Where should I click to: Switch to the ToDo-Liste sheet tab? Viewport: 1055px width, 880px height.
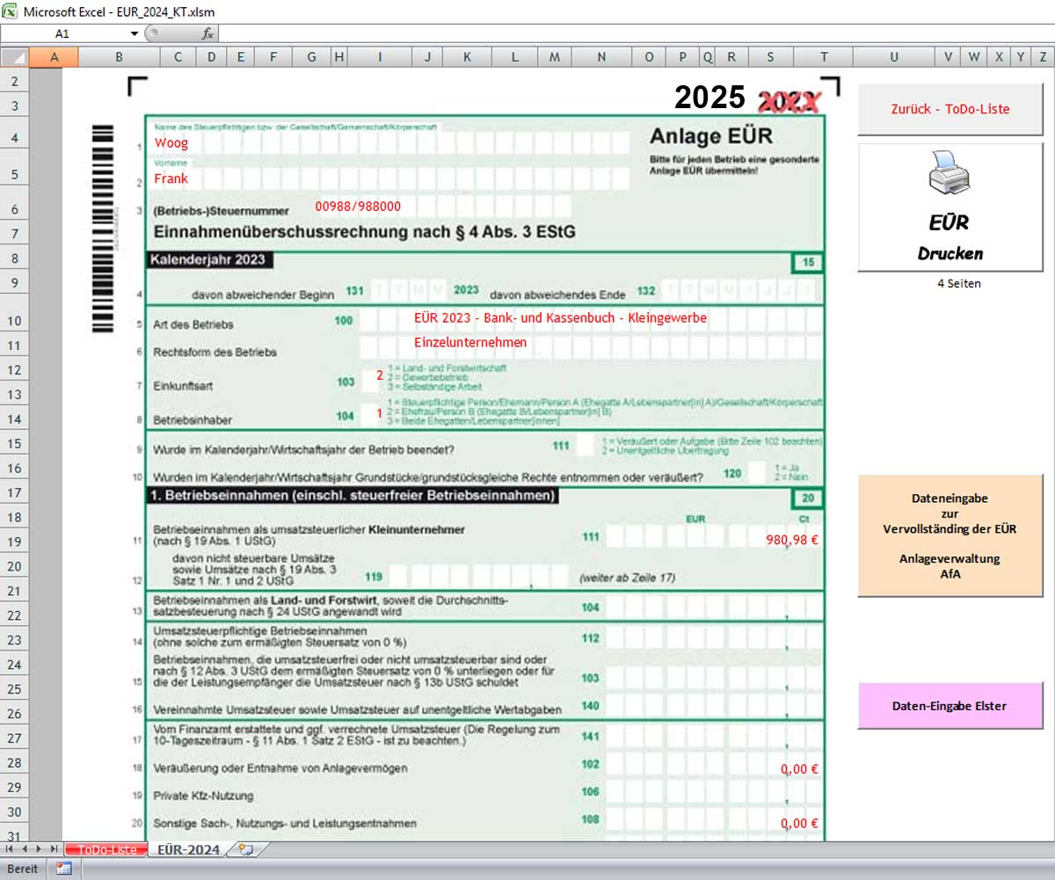coord(106,849)
